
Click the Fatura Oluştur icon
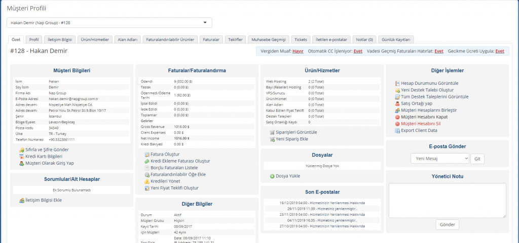(x=147, y=154)
